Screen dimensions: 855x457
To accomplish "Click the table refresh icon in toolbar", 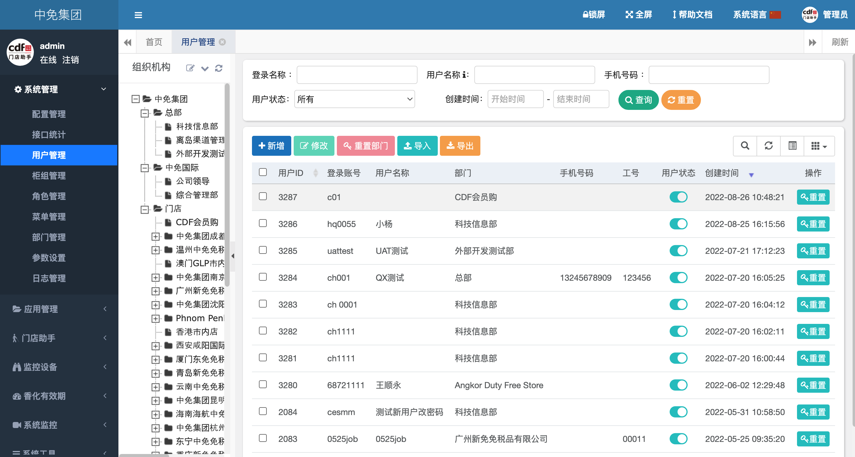I will pyautogui.click(x=768, y=145).
